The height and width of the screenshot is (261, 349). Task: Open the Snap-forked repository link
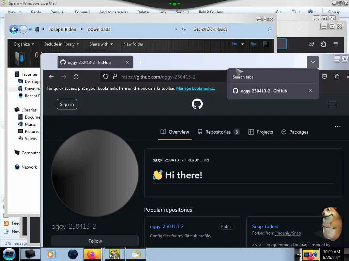(x=265, y=226)
